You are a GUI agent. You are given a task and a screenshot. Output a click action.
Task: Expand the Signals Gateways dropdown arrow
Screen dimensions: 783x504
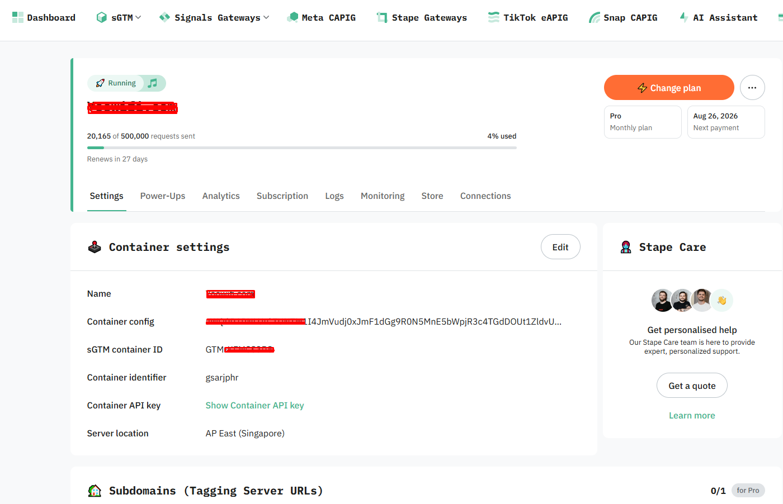(266, 17)
